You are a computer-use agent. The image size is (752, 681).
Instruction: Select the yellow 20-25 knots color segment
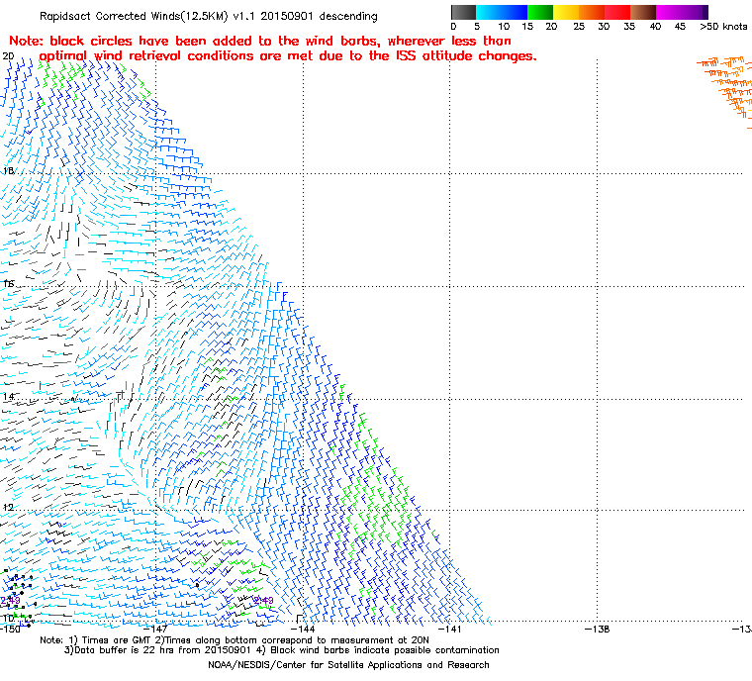click(566, 12)
